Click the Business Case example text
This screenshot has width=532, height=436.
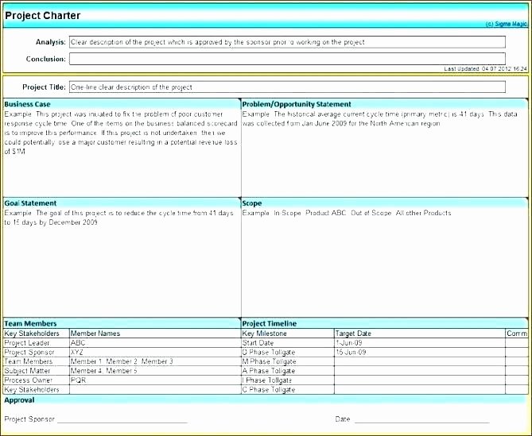point(121,133)
